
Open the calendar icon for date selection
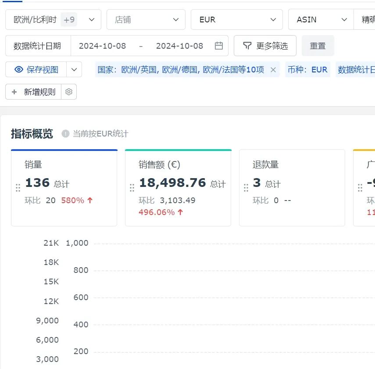tap(218, 45)
